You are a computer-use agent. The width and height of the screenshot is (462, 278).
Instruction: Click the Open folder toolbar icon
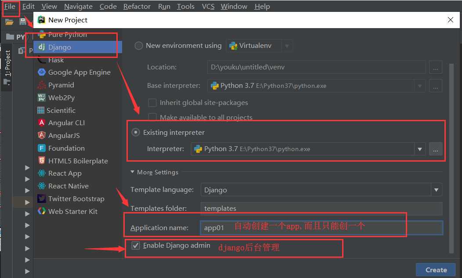click(x=9, y=22)
